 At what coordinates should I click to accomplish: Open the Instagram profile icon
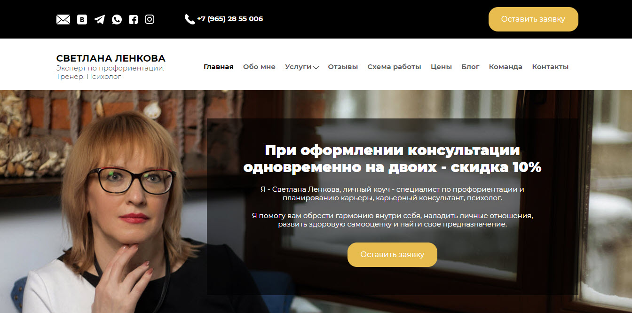tap(150, 19)
